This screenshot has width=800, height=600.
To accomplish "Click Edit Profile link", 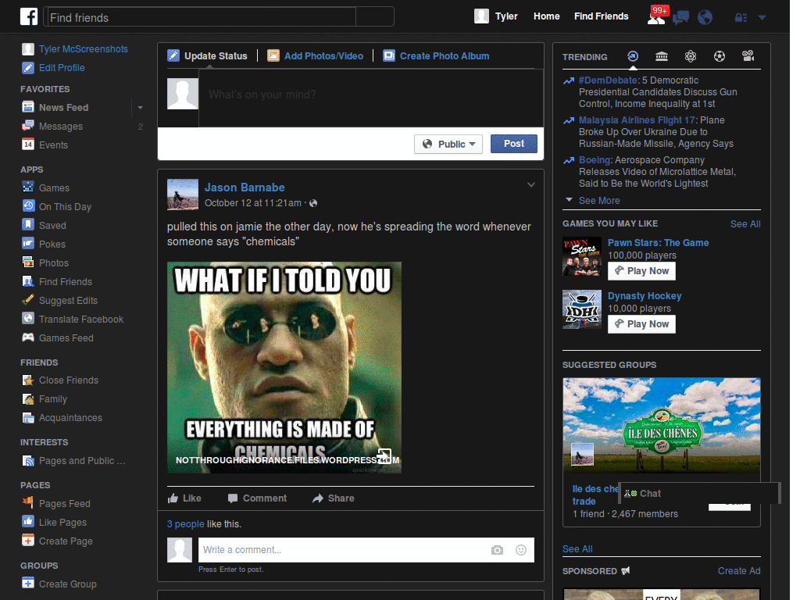I will coord(62,68).
